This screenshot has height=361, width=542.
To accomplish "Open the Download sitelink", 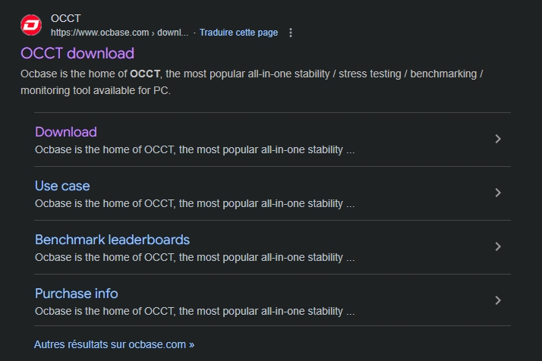I will [66, 132].
